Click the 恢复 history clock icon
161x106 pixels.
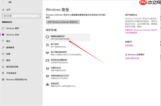click(3, 54)
